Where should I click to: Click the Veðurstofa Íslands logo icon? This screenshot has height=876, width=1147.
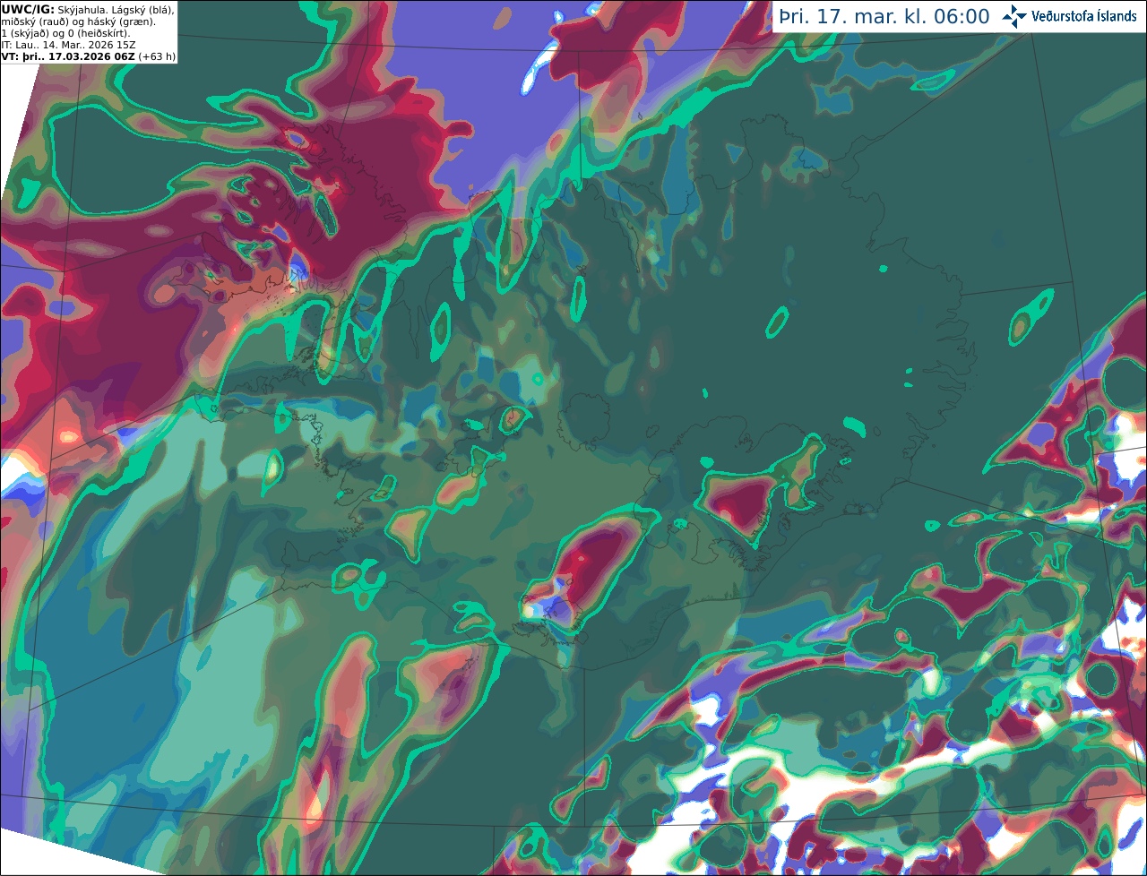point(1013,16)
